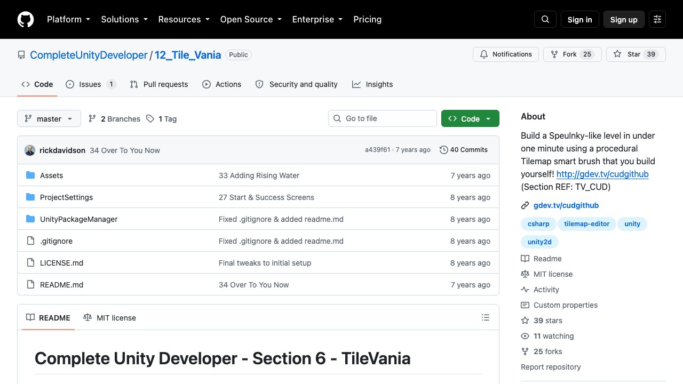Open the CompleteUnityDeveloper owner link
The image size is (683, 384).
(89, 55)
